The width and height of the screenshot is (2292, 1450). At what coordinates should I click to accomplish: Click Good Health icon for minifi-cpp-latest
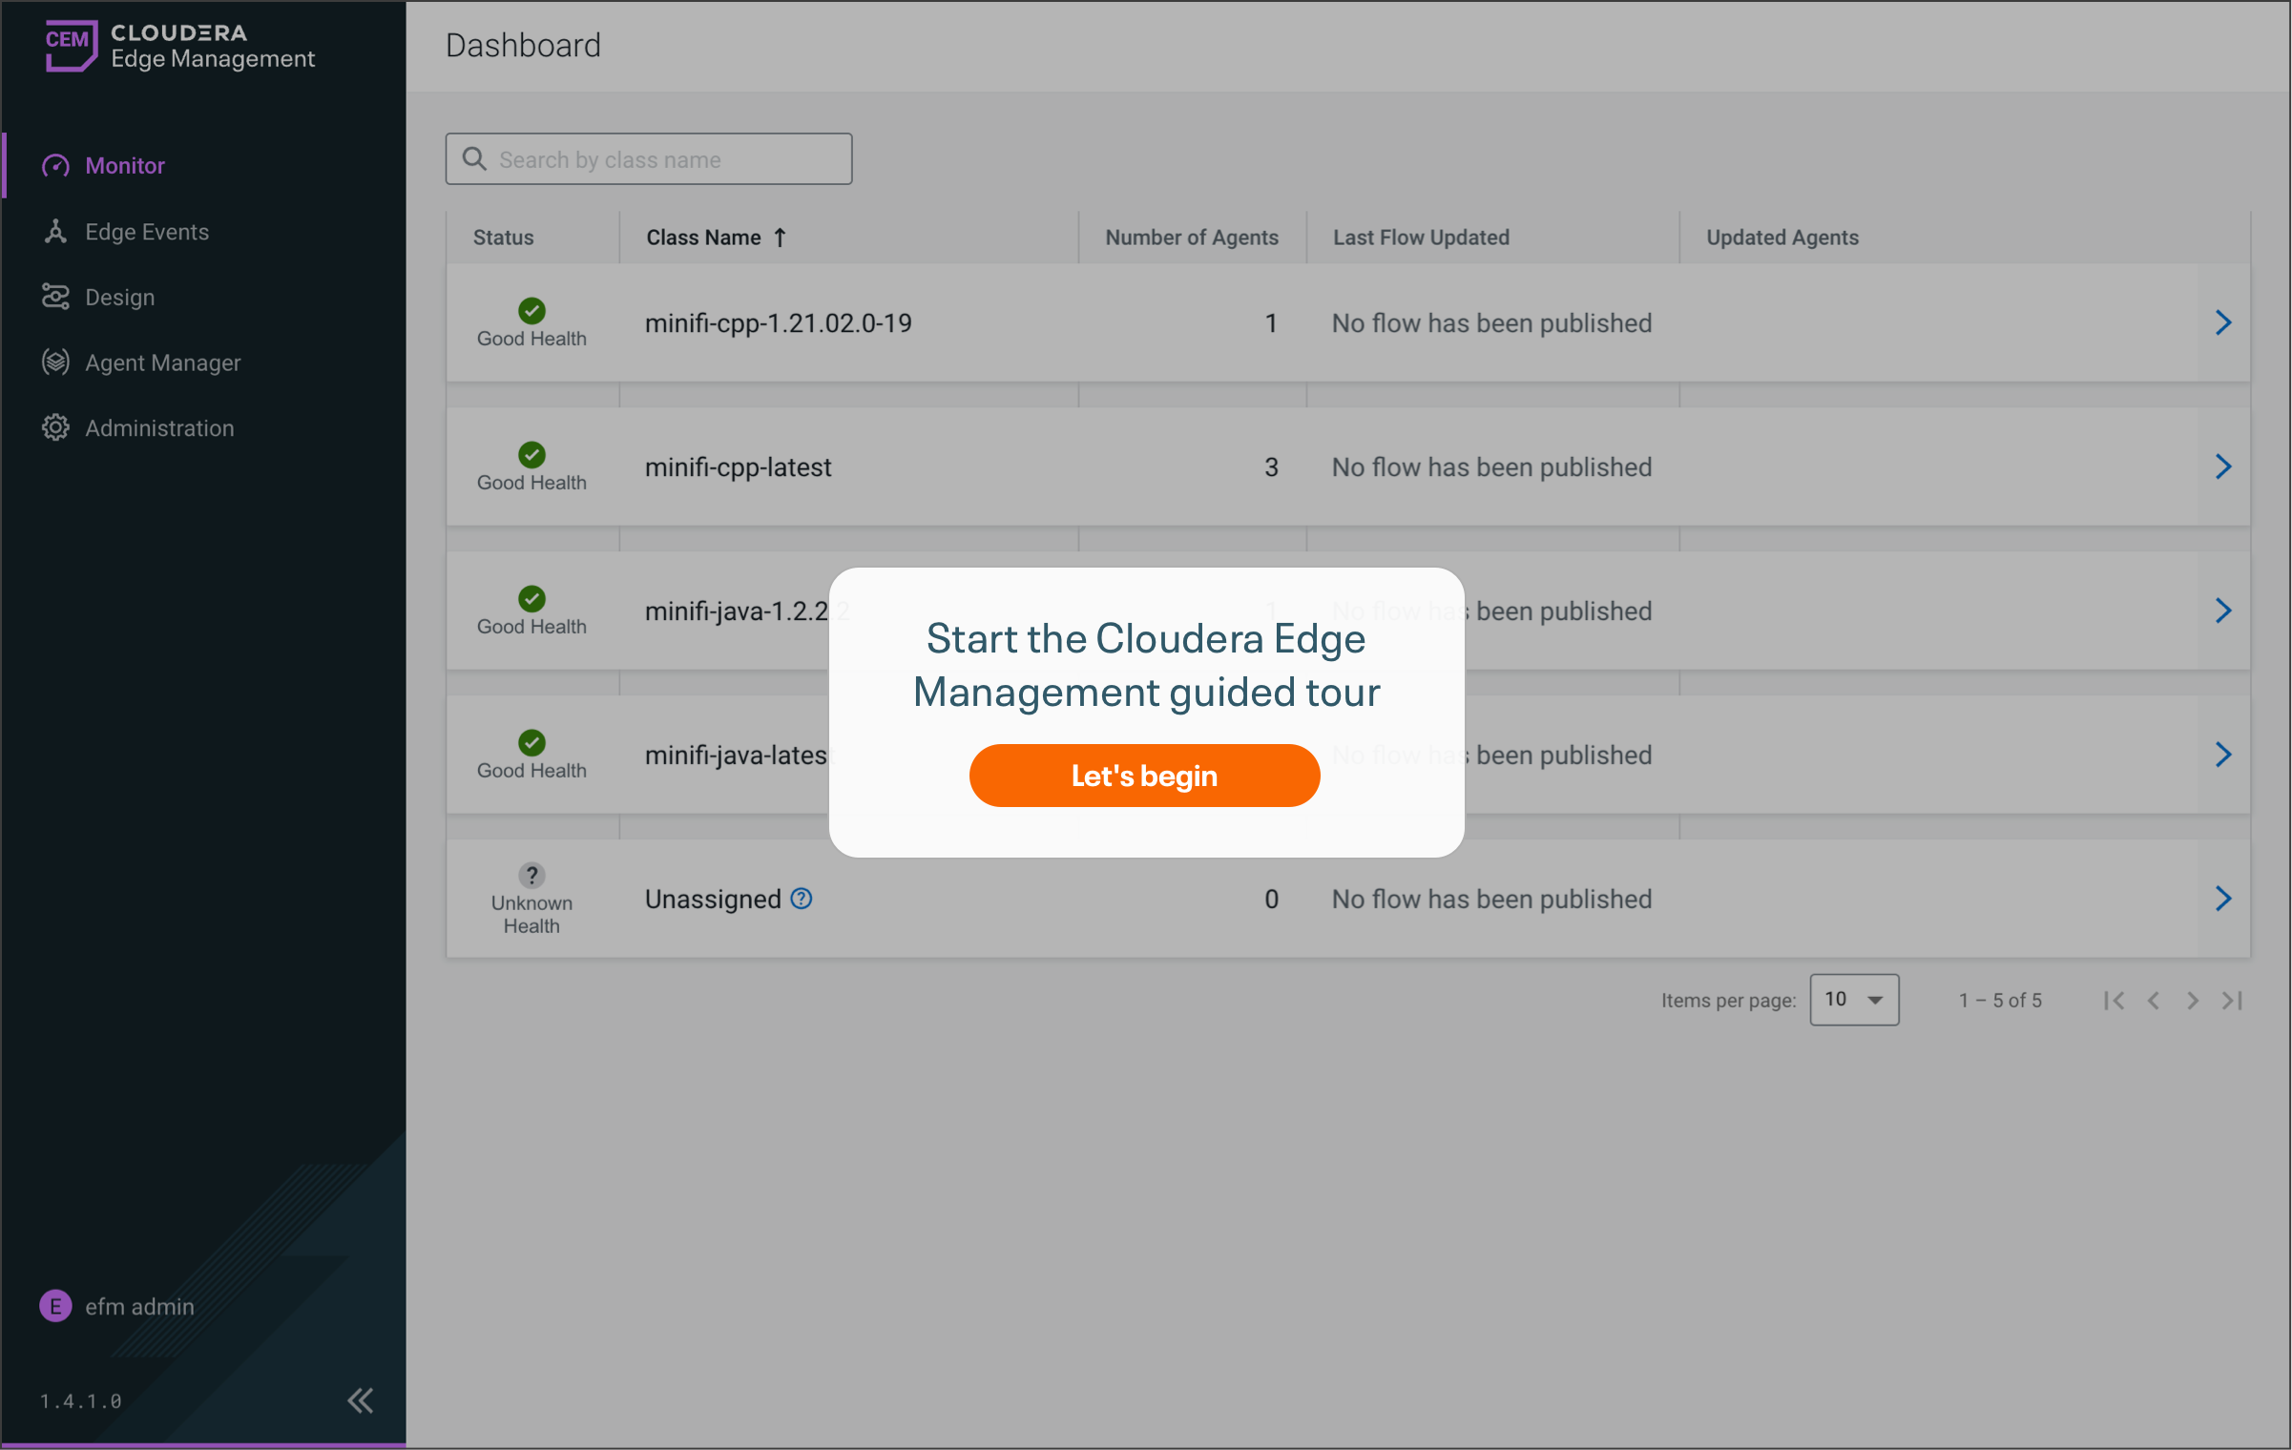pyautogui.click(x=531, y=455)
